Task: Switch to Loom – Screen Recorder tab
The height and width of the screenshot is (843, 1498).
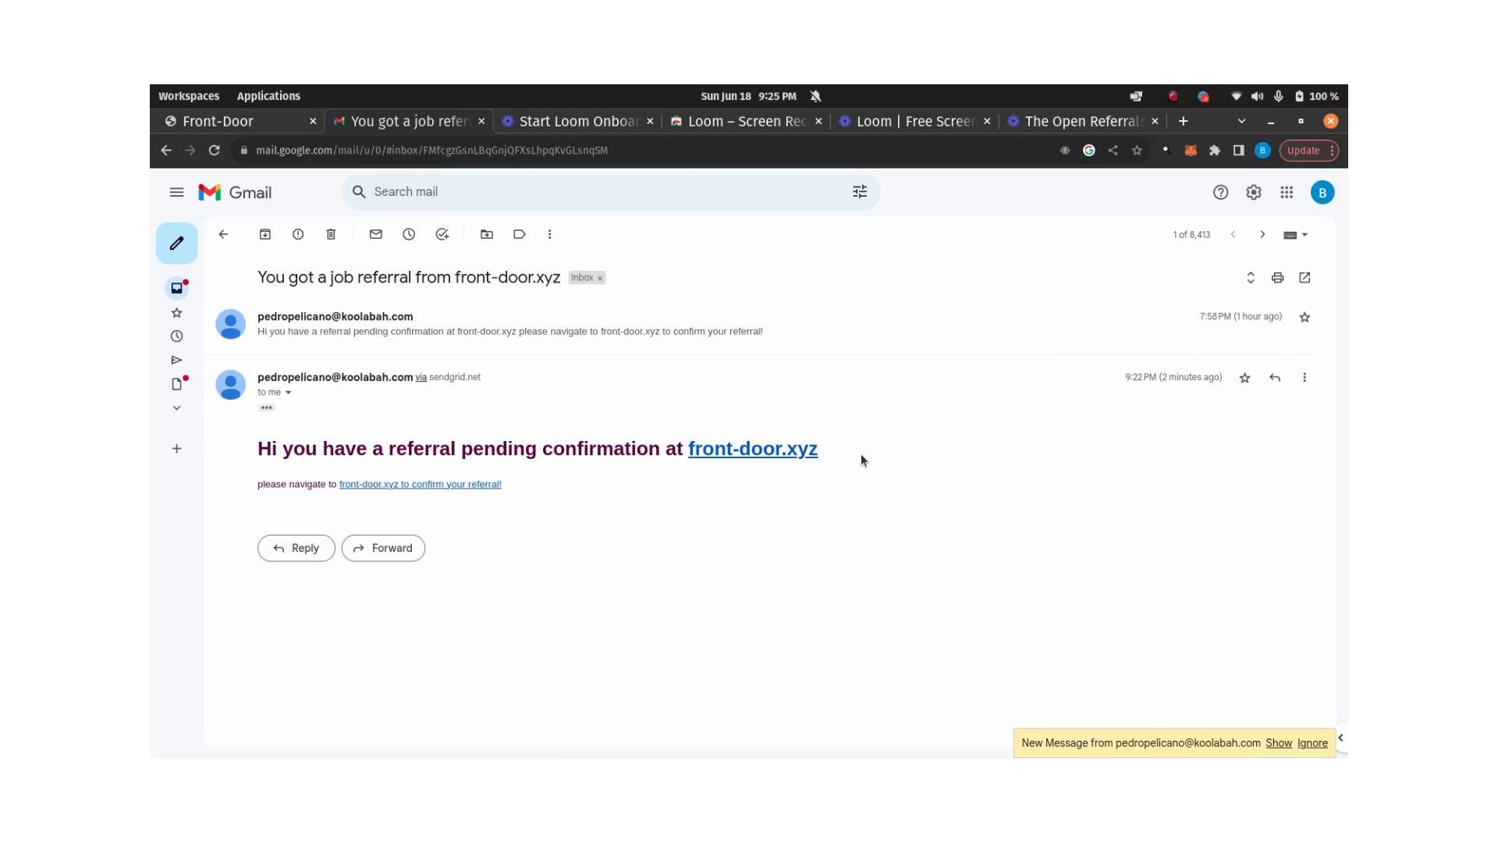Action: 746,121
